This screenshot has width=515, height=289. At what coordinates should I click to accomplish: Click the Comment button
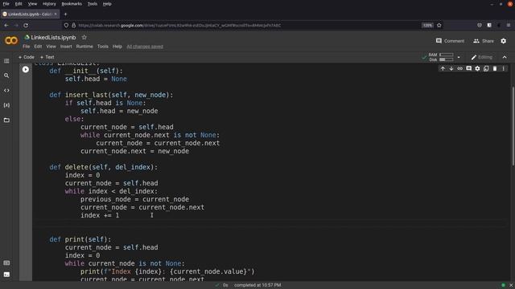pyautogui.click(x=450, y=41)
